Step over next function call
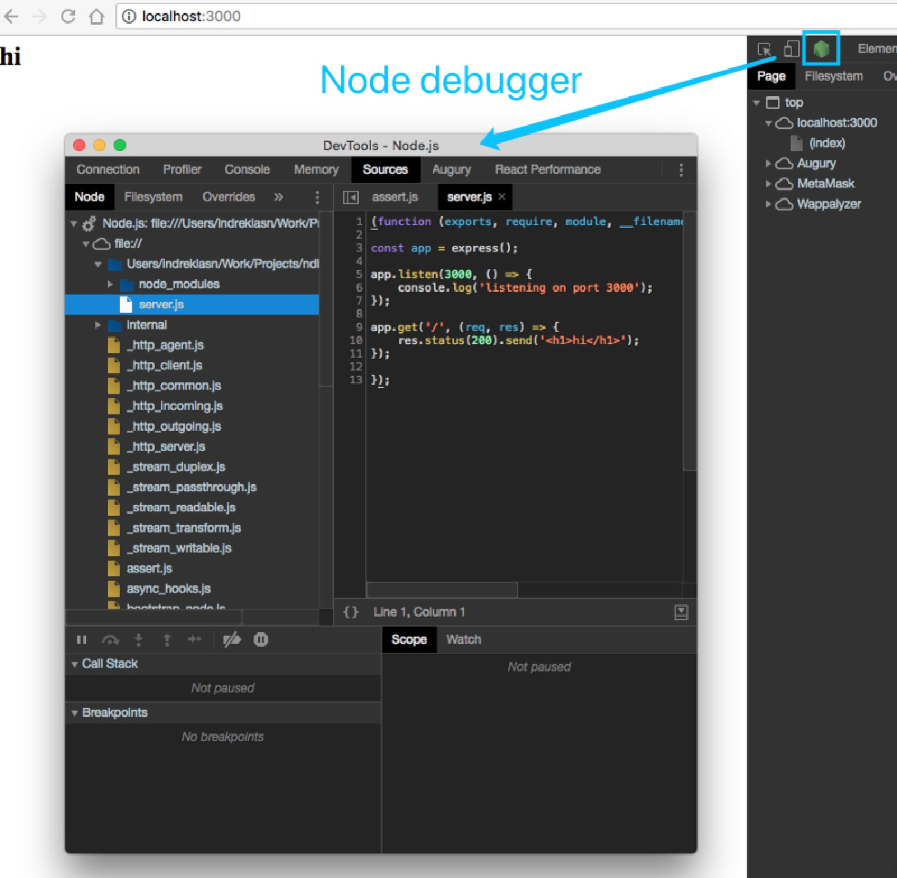This screenshot has width=897, height=878. click(x=110, y=640)
